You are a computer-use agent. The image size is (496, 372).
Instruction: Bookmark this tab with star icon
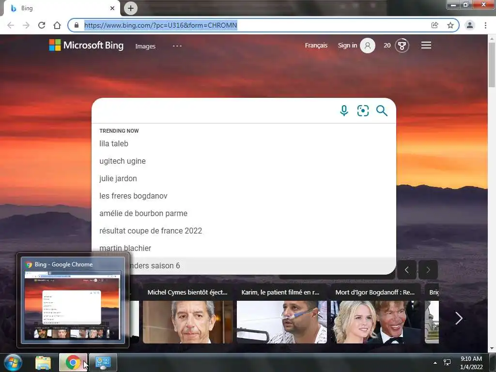pyautogui.click(x=450, y=25)
